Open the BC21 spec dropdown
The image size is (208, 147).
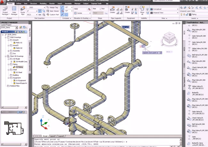click(x=32, y=15)
